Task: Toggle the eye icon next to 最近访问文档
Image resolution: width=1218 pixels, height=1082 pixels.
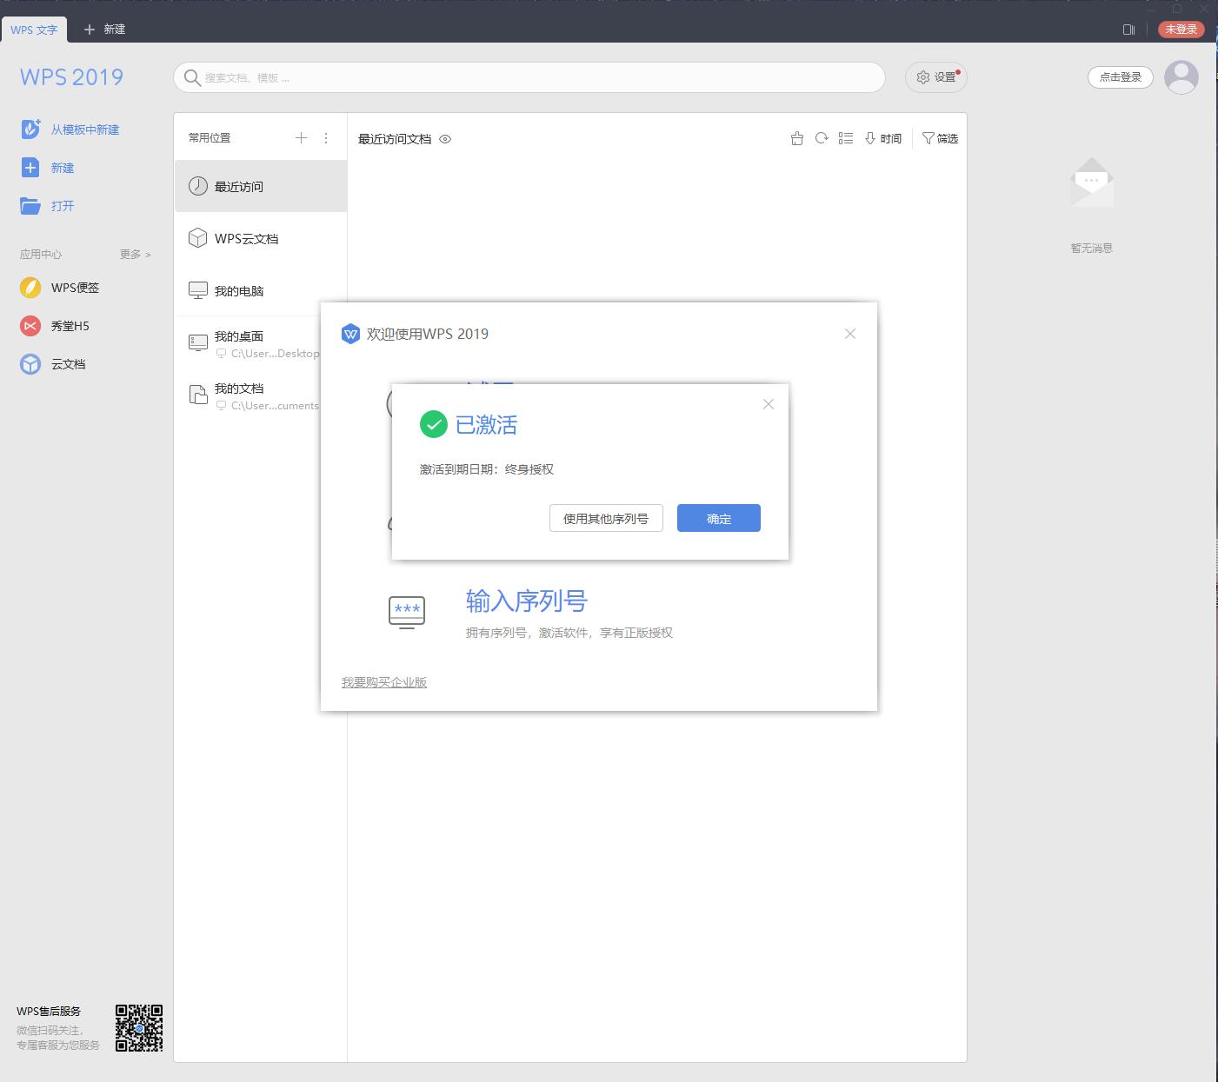Action: pos(445,139)
